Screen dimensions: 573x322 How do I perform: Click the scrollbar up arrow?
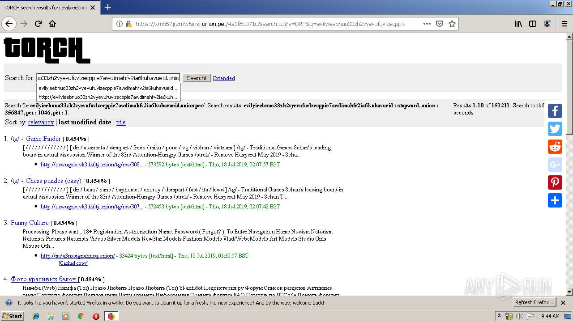[569, 37]
